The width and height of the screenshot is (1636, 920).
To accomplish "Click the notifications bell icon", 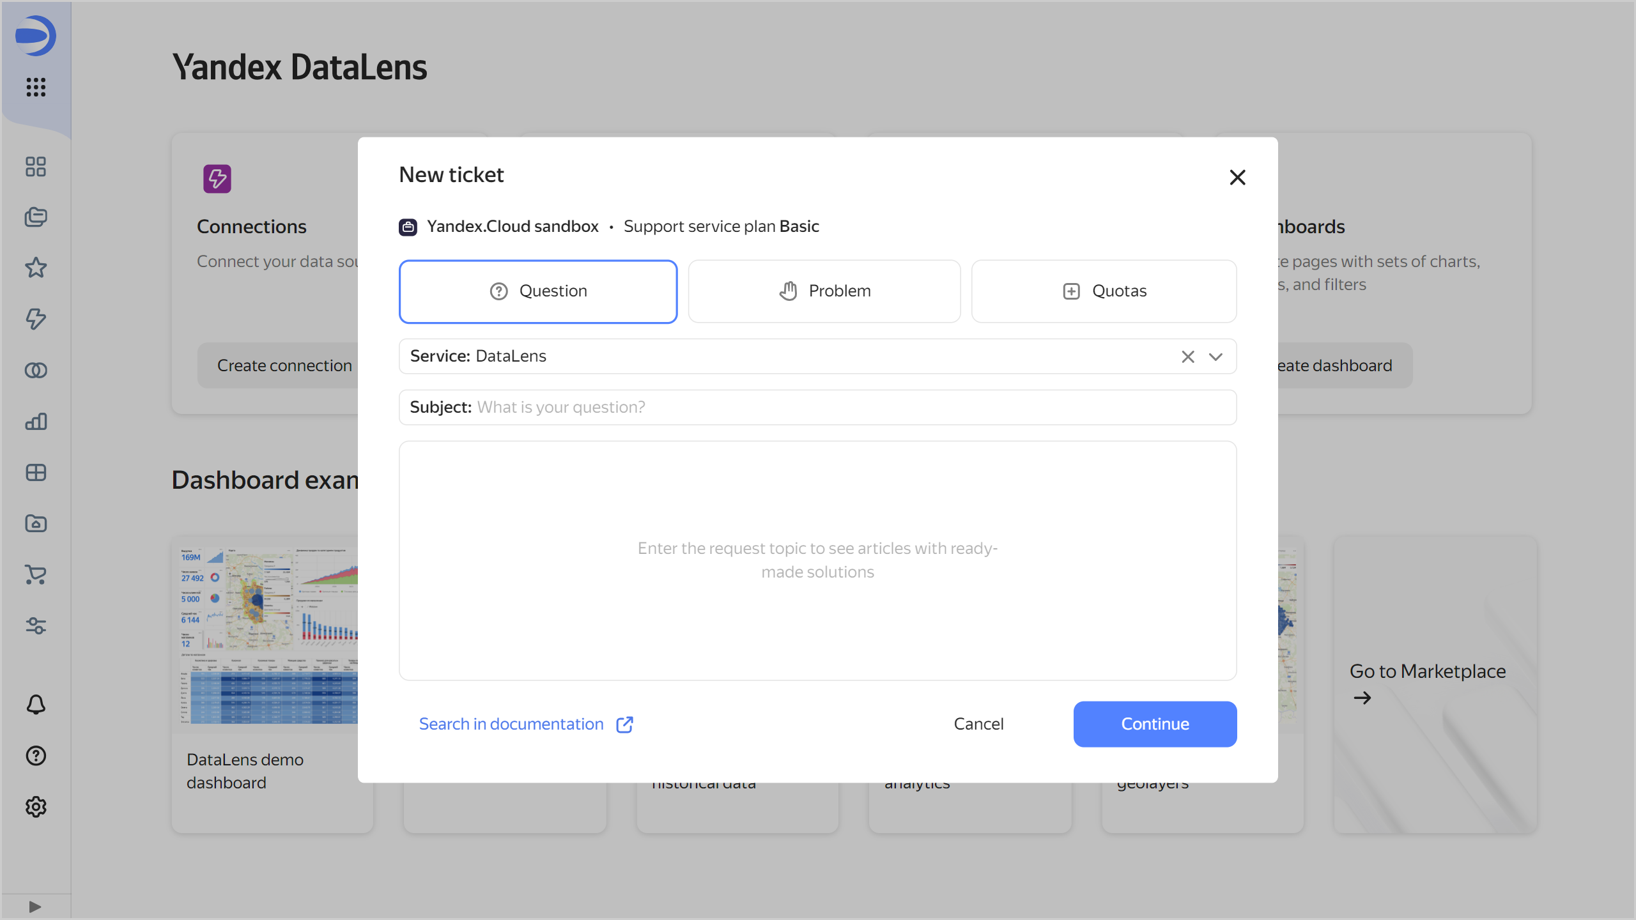I will [x=36, y=705].
